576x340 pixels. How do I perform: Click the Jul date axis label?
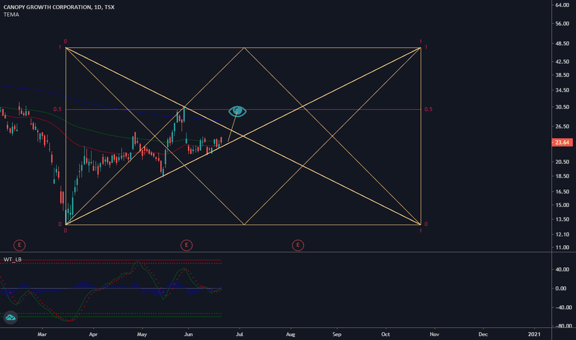pyautogui.click(x=240, y=334)
